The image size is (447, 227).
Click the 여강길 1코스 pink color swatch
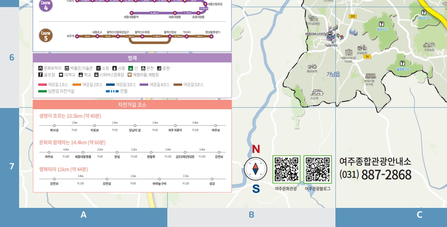[43, 85]
